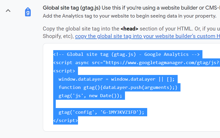This screenshot has width=220, height=138.
Task: Click the gtag config G-1MY3KVZ1FD line
Action: pyautogui.click(x=101, y=112)
